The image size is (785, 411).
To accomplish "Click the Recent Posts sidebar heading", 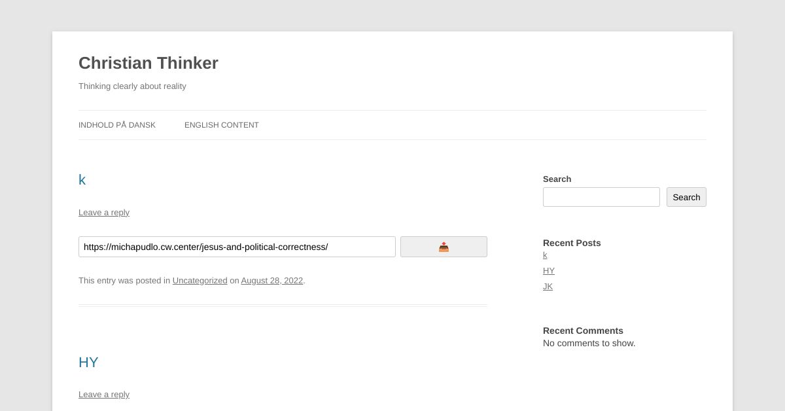I will [572, 243].
